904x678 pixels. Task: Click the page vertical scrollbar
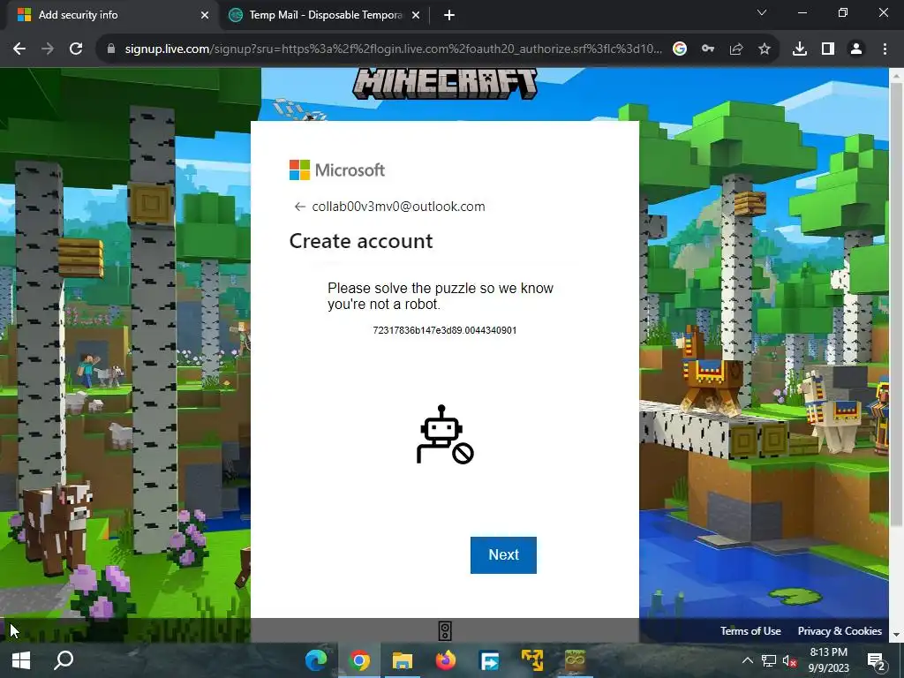896,304
